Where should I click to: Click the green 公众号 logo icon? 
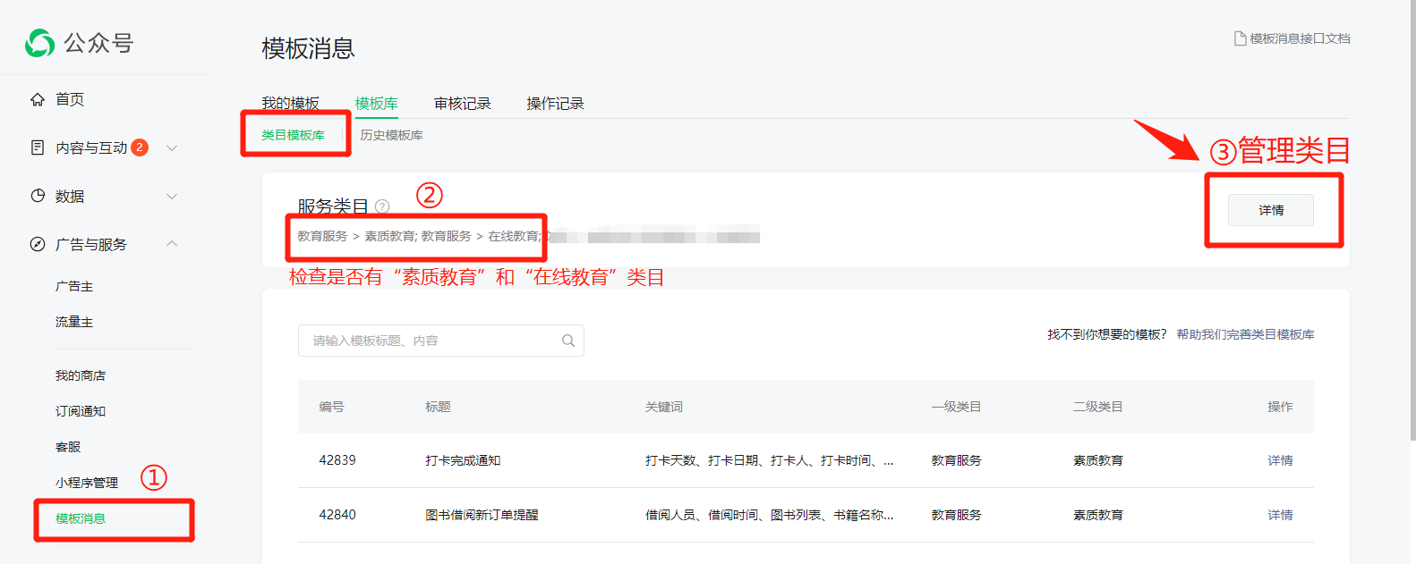(x=40, y=43)
